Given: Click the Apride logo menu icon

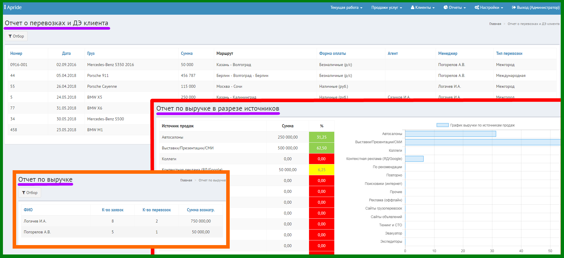Looking at the screenshot, I should click(x=5, y=7).
